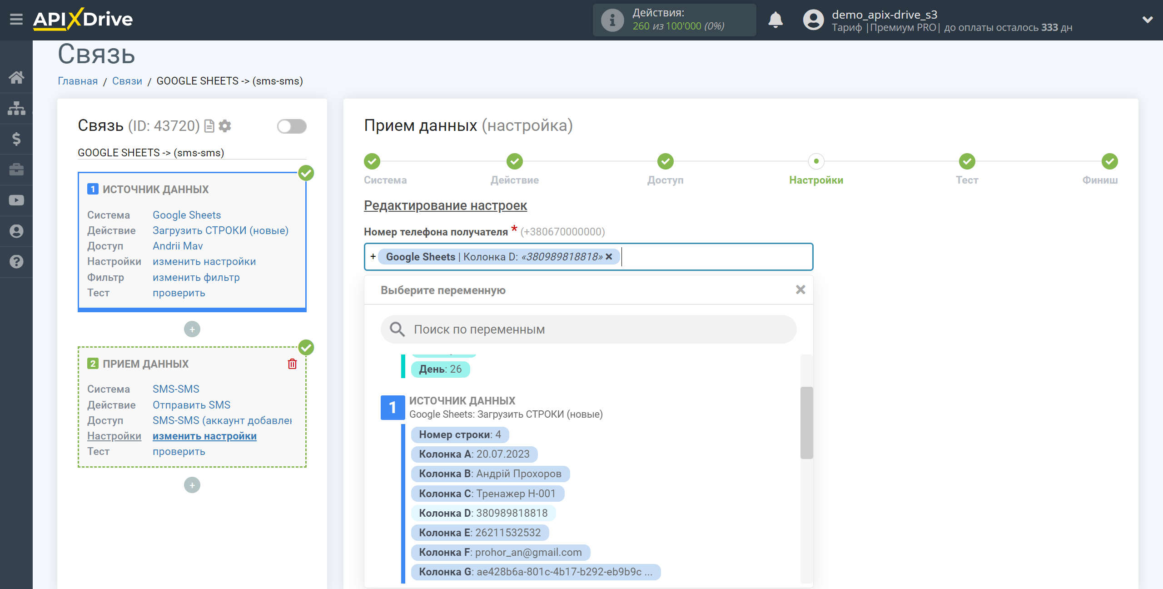1163x589 pixels.
Task: Click receiver проверить test link
Action: click(x=179, y=451)
